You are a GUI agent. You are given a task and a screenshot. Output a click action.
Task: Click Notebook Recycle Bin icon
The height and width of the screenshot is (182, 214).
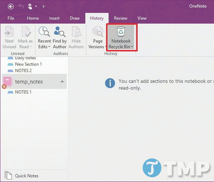pyautogui.click(x=121, y=31)
